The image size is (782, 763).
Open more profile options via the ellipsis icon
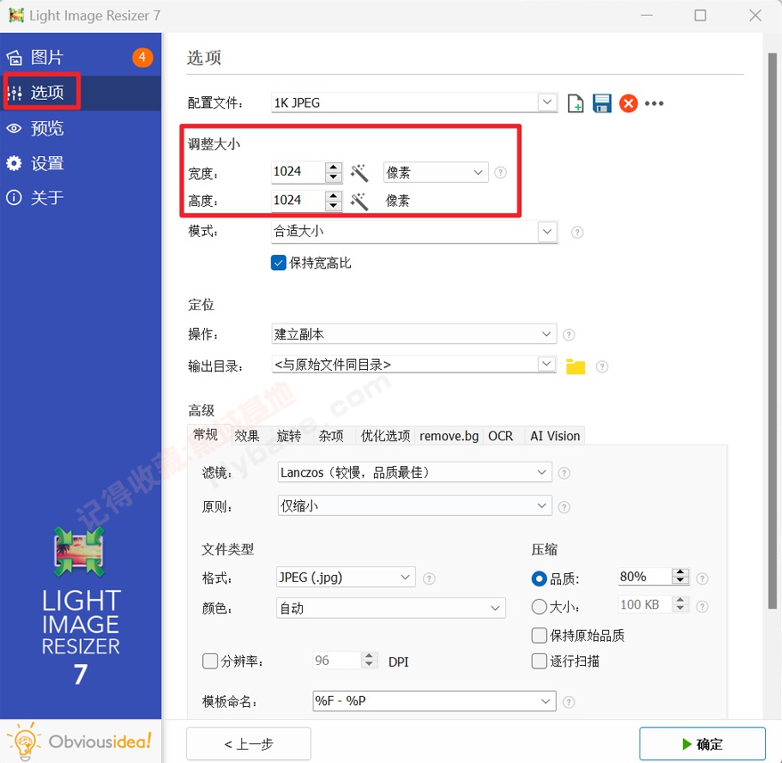655,103
